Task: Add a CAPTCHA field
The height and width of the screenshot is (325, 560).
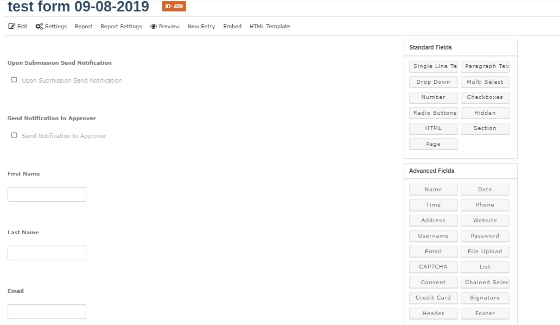Action: (x=433, y=267)
